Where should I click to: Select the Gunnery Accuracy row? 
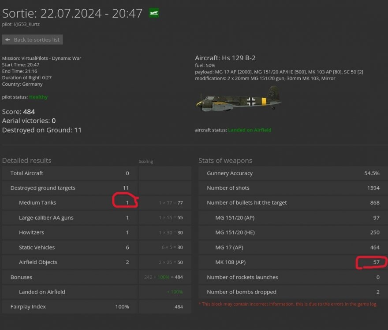(x=291, y=173)
